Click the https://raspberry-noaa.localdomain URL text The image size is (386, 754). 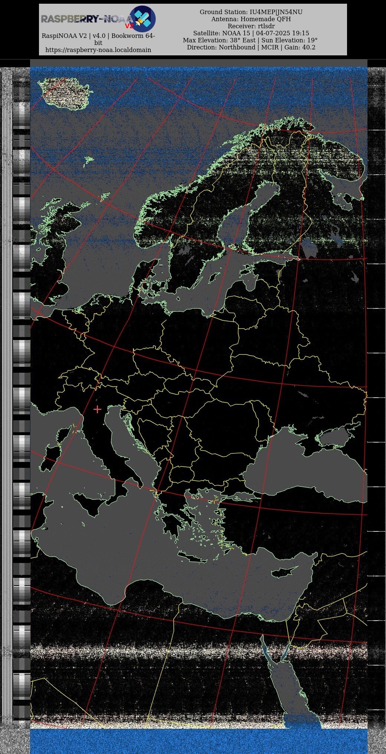(x=98, y=50)
